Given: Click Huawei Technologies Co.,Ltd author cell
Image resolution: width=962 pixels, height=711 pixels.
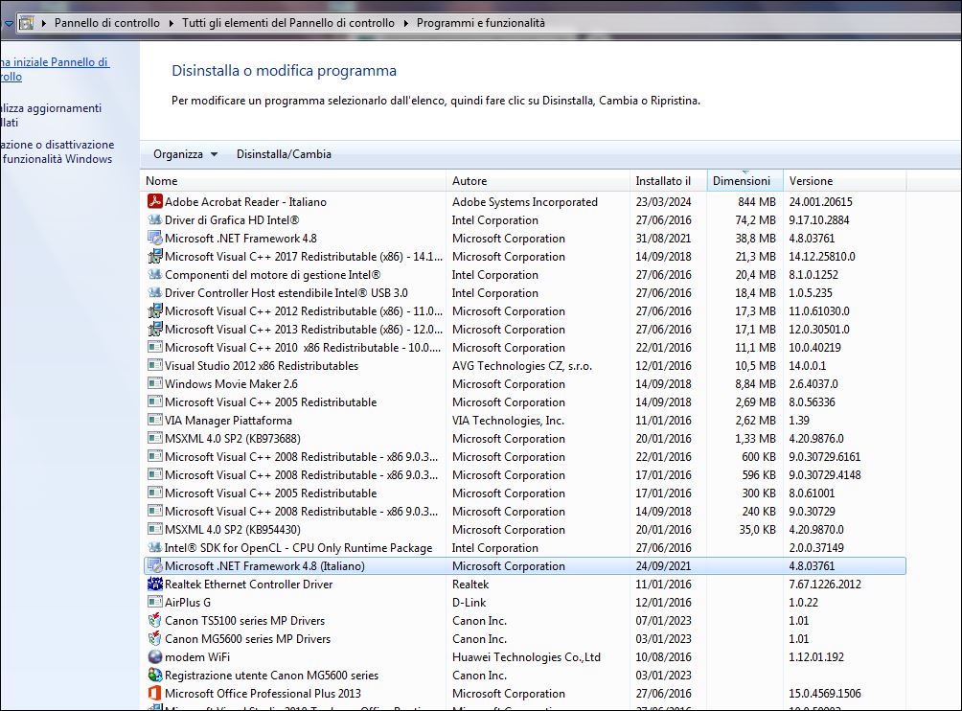Looking at the screenshot, I should click(x=526, y=657).
